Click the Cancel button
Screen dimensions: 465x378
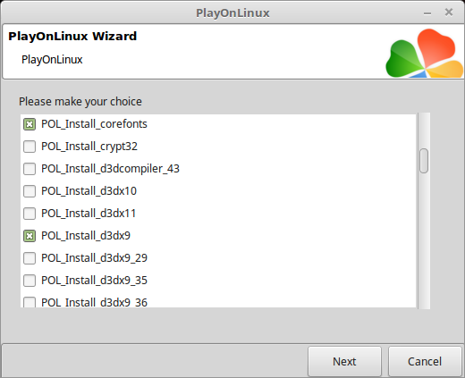pyautogui.click(x=425, y=361)
